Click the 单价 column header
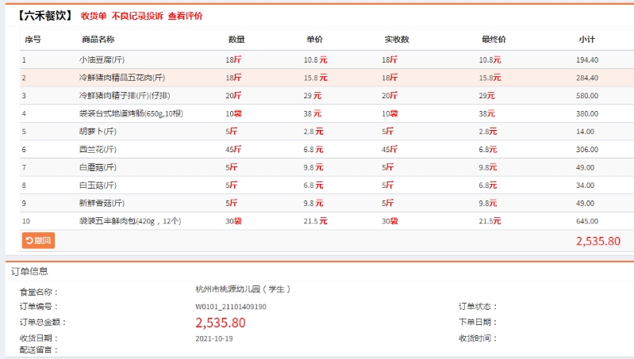 point(314,40)
